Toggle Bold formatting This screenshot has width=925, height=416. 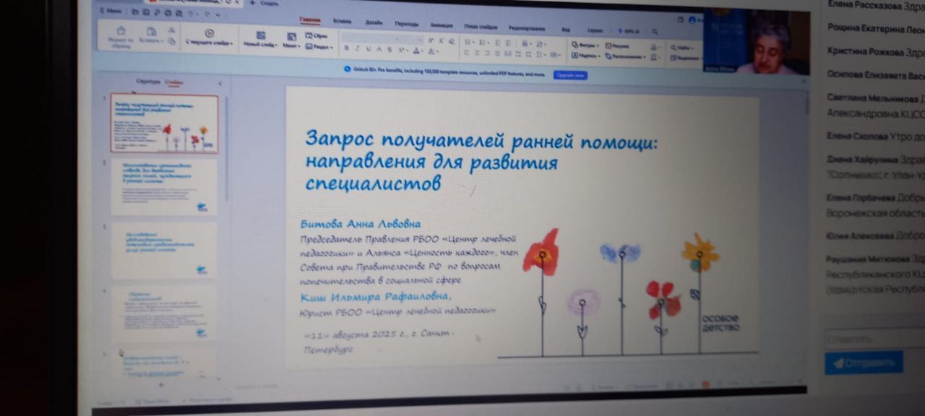pos(347,50)
